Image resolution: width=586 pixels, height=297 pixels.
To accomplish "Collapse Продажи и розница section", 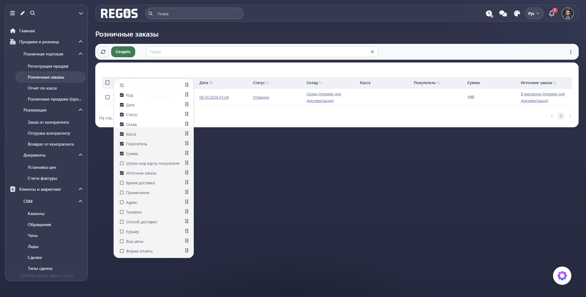I will coord(81,42).
